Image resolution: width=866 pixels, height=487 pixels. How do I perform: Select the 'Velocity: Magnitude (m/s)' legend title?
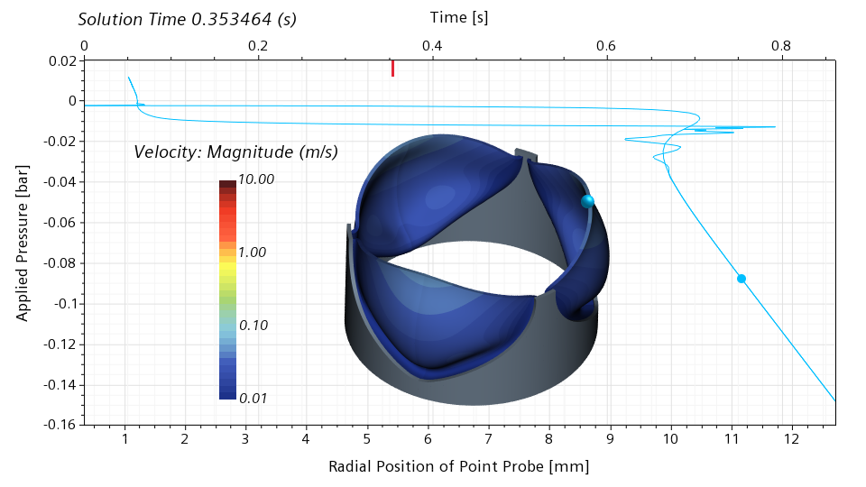235,152
